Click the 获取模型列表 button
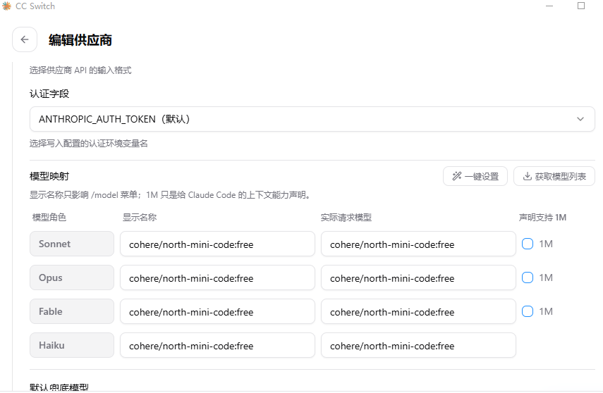 pyautogui.click(x=554, y=176)
